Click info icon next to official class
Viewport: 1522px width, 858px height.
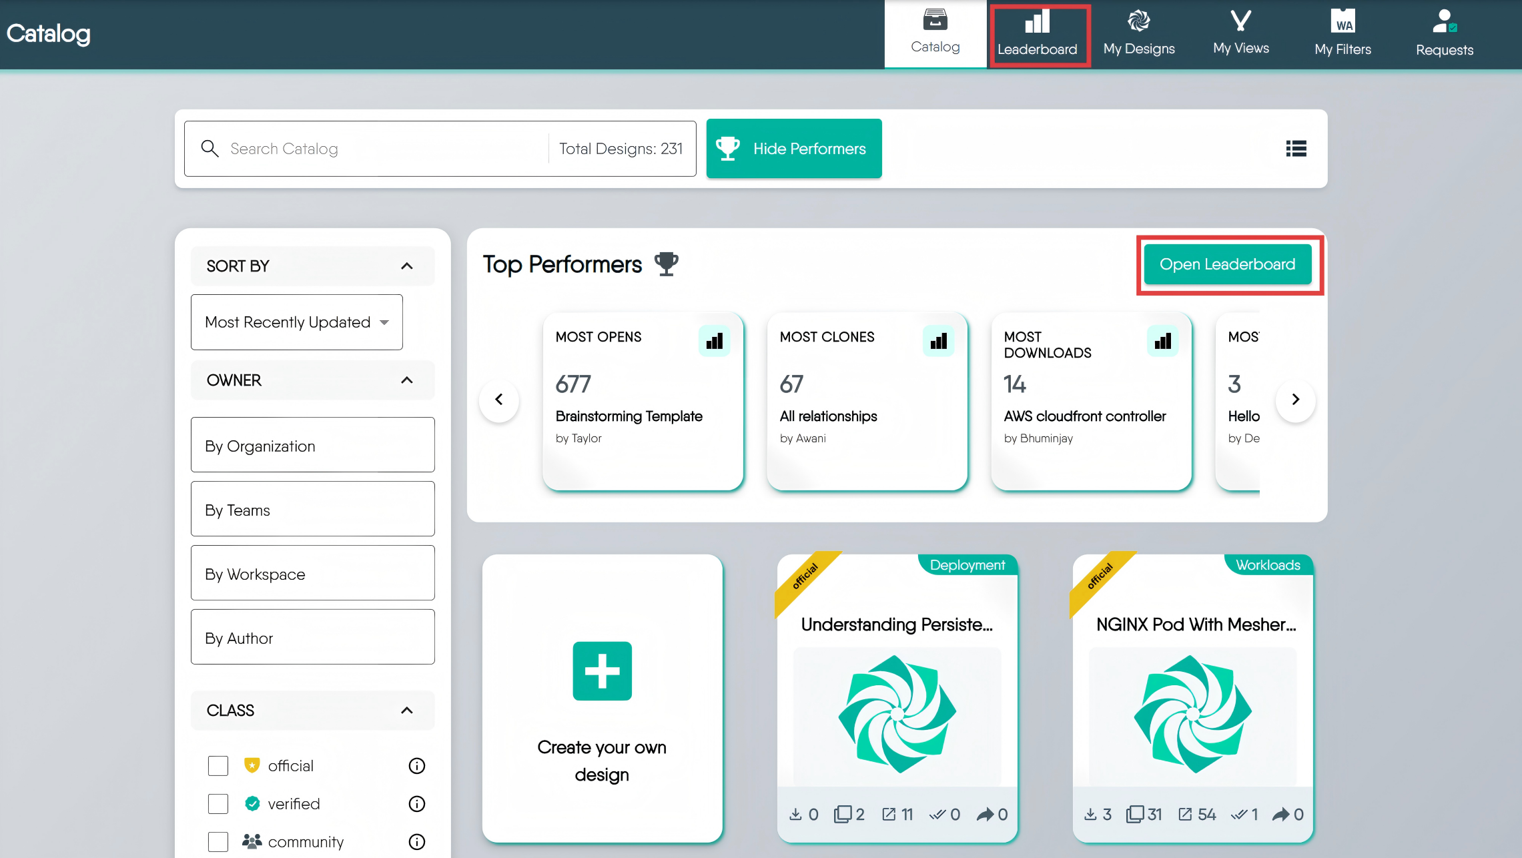coord(416,766)
